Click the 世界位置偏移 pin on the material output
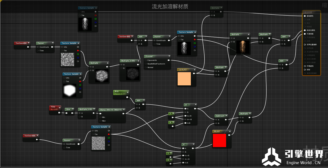Screen dimensions: 328x168 point(305,45)
